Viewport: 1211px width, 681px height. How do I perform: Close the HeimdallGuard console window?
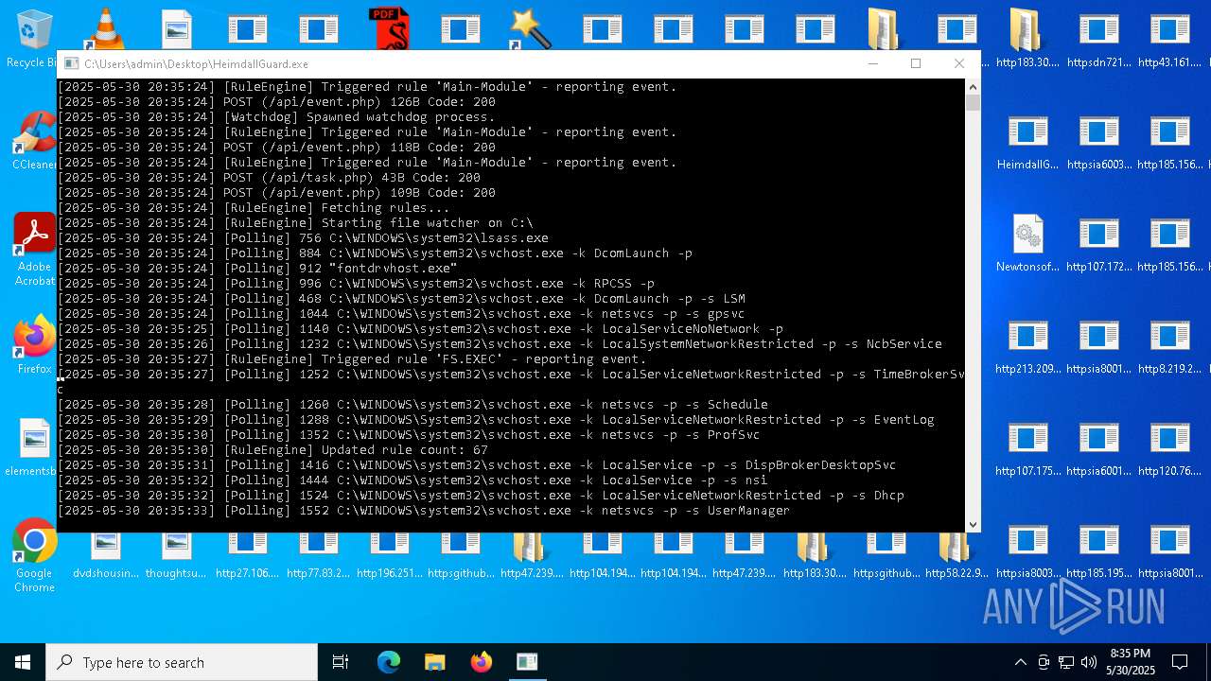tap(959, 63)
